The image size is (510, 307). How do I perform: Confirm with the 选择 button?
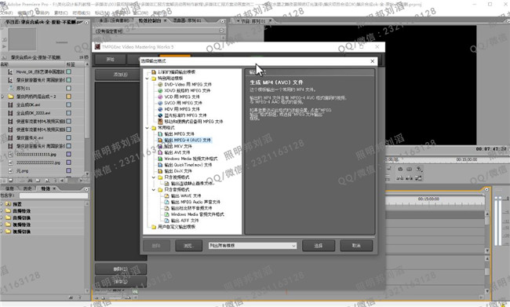(319, 246)
